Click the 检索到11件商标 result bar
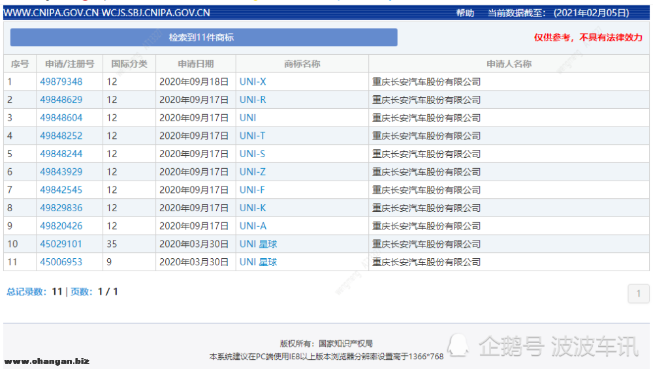Screen dimensions: 653x369 tap(204, 37)
